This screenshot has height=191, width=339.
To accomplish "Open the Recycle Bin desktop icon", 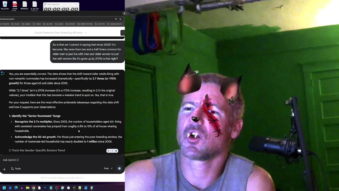I will coord(5,6).
